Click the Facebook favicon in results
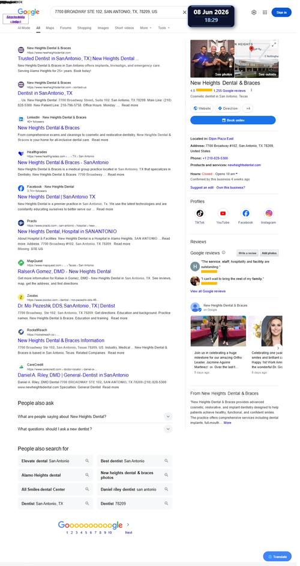Viewport: 300px width, 566px height. pyautogui.click(x=21, y=188)
